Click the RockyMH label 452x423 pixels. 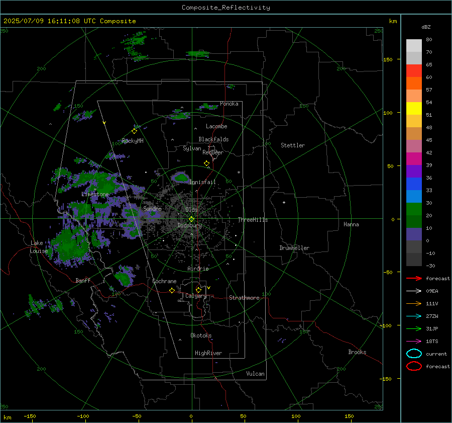click(x=133, y=141)
